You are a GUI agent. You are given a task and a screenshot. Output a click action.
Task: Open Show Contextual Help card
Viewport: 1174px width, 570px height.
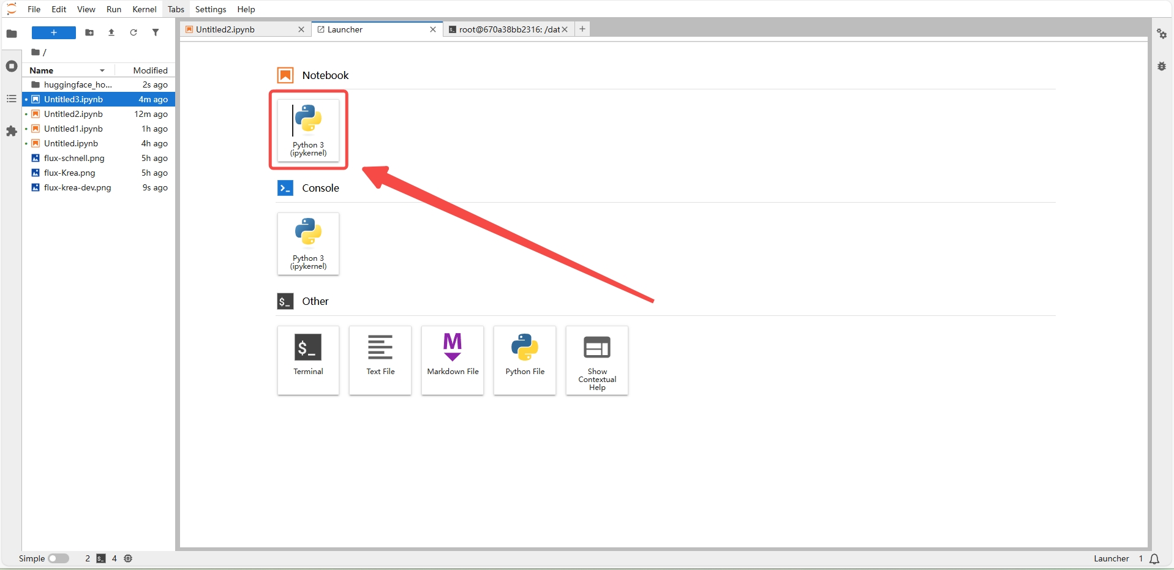point(597,360)
